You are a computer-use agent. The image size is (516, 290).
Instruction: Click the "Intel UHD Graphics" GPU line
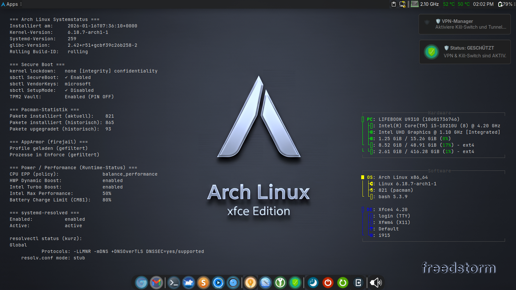tap(435, 132)
